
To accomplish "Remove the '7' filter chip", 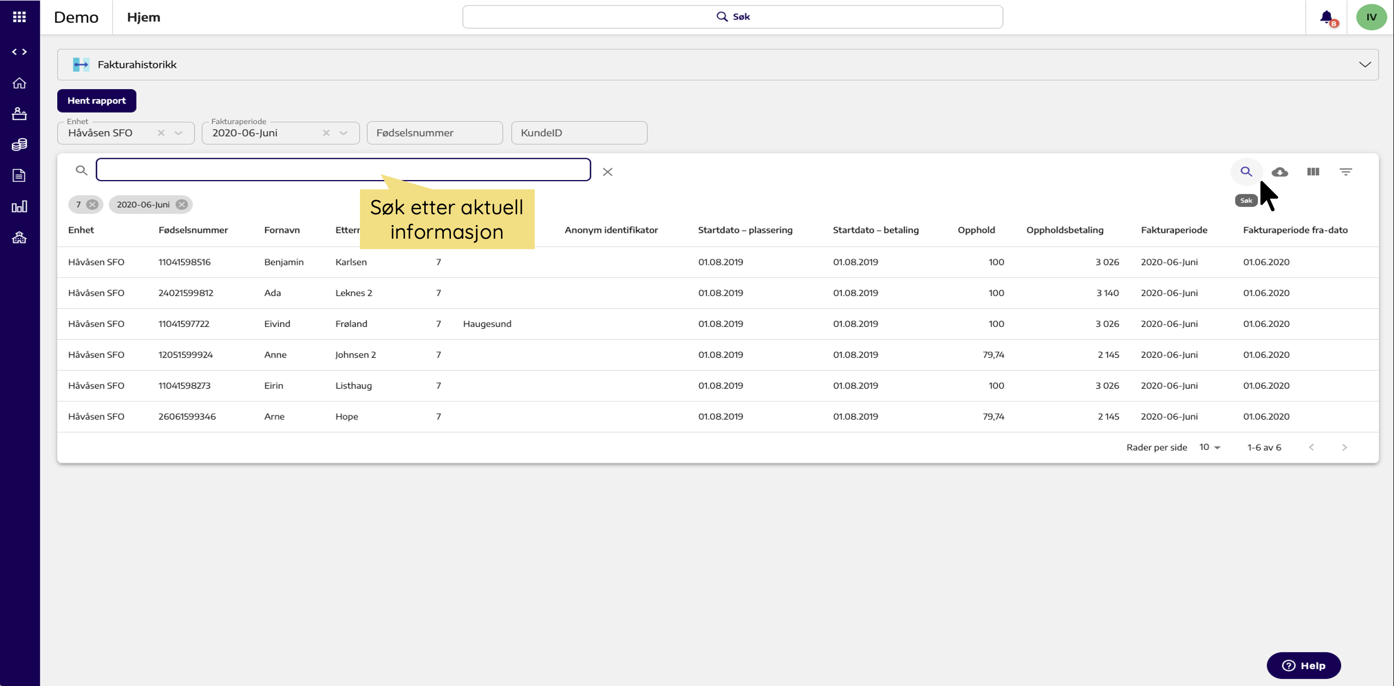I will pyautogui.click(x=93, y=205).
